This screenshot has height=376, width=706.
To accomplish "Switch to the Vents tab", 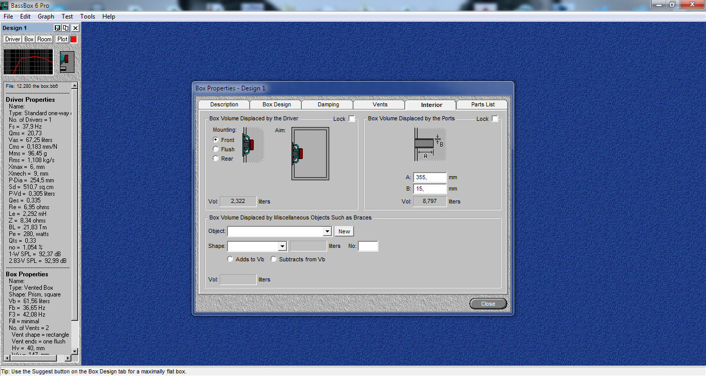I will (x=380, y=104).
